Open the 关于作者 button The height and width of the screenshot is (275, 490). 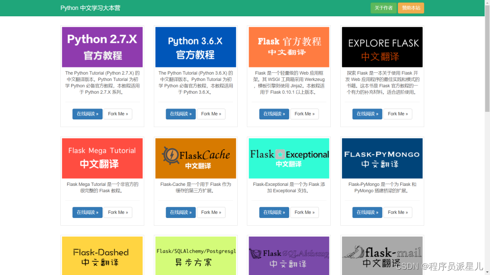tap(383, 8)
